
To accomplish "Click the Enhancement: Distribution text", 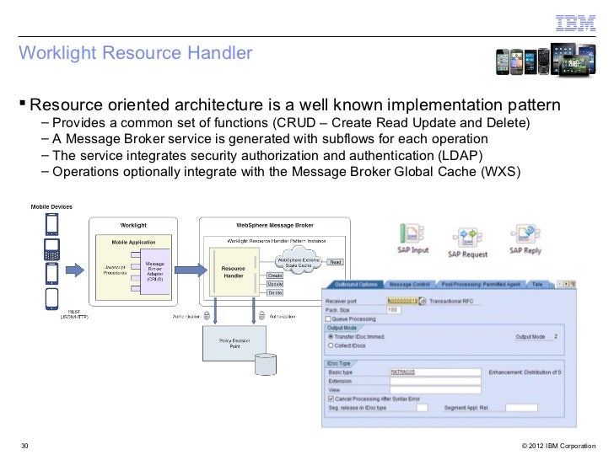I will point(525,372).
